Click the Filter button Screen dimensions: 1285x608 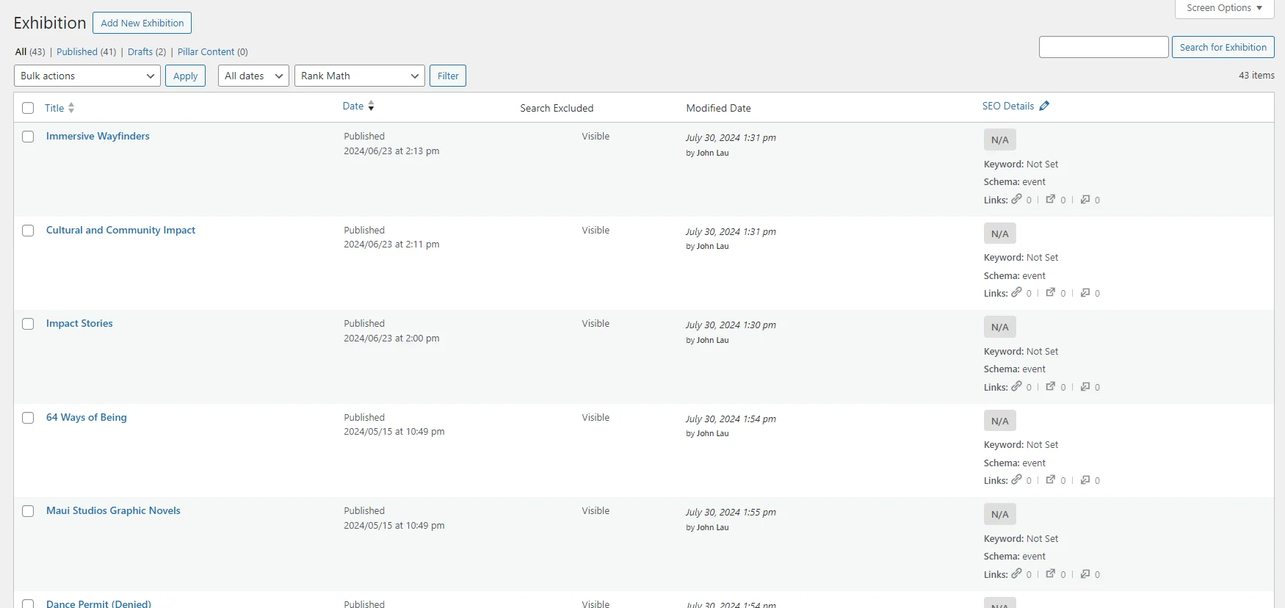click(448, 76)
